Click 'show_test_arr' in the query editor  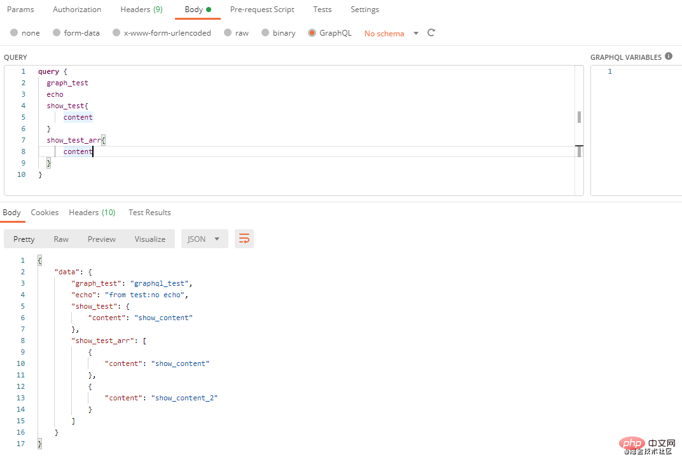click(x=74, y=140)
